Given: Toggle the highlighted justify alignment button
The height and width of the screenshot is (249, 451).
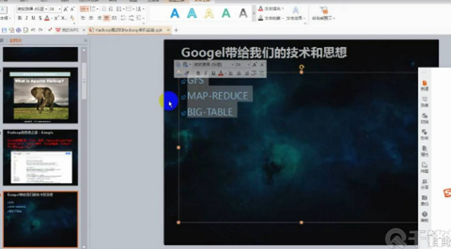Looking at the screenshot, I should pyautogui.click(x=106, y=17).
